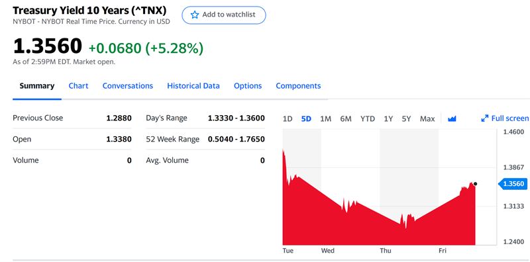Viewport: 530px width, 262px height.
Task: Click the Add to watchlist button
Action: pos(224,15)
